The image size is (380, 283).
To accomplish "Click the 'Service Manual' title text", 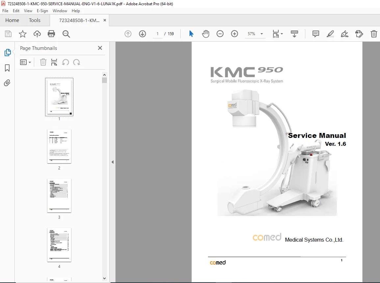I will coord(317,136).
